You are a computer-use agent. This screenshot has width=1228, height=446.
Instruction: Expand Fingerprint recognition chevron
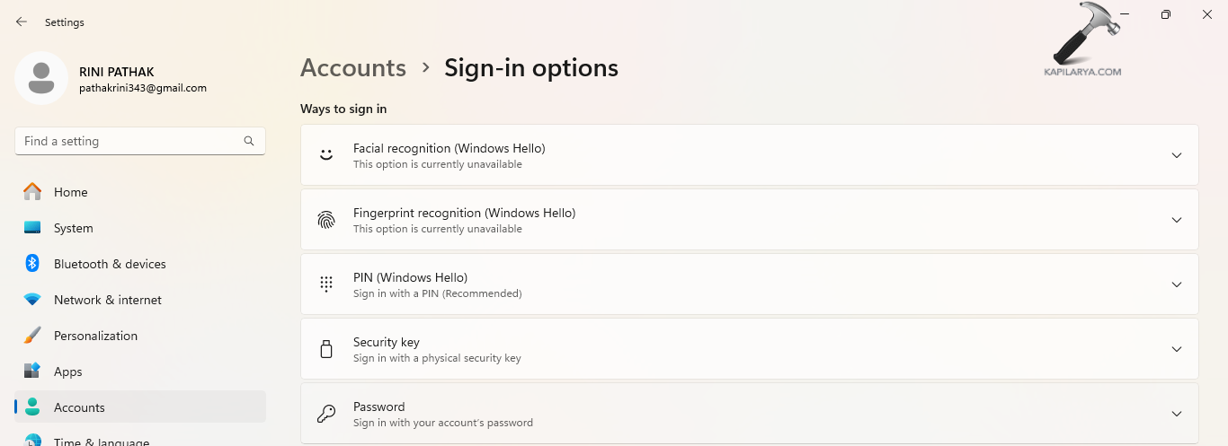click(x=1177, y=220)
